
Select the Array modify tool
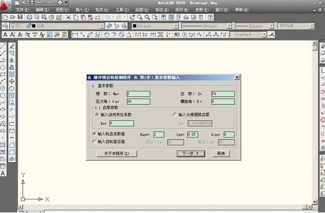[x=12, y=74]
